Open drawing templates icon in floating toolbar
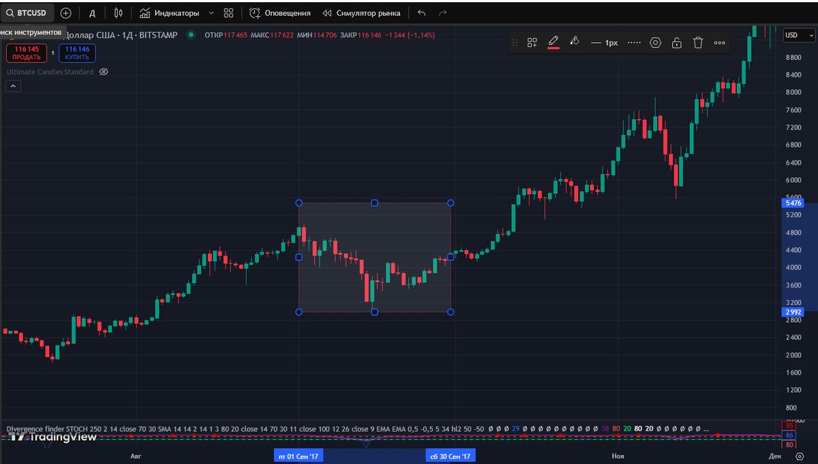The height and width of the screenshot is (464, 818). (x=532, y=42)
